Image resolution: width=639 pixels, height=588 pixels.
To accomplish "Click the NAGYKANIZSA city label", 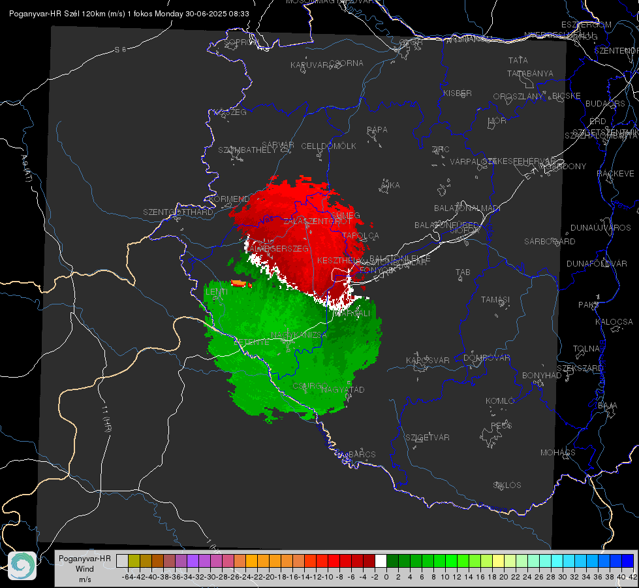I will click(x=299, y=335).
